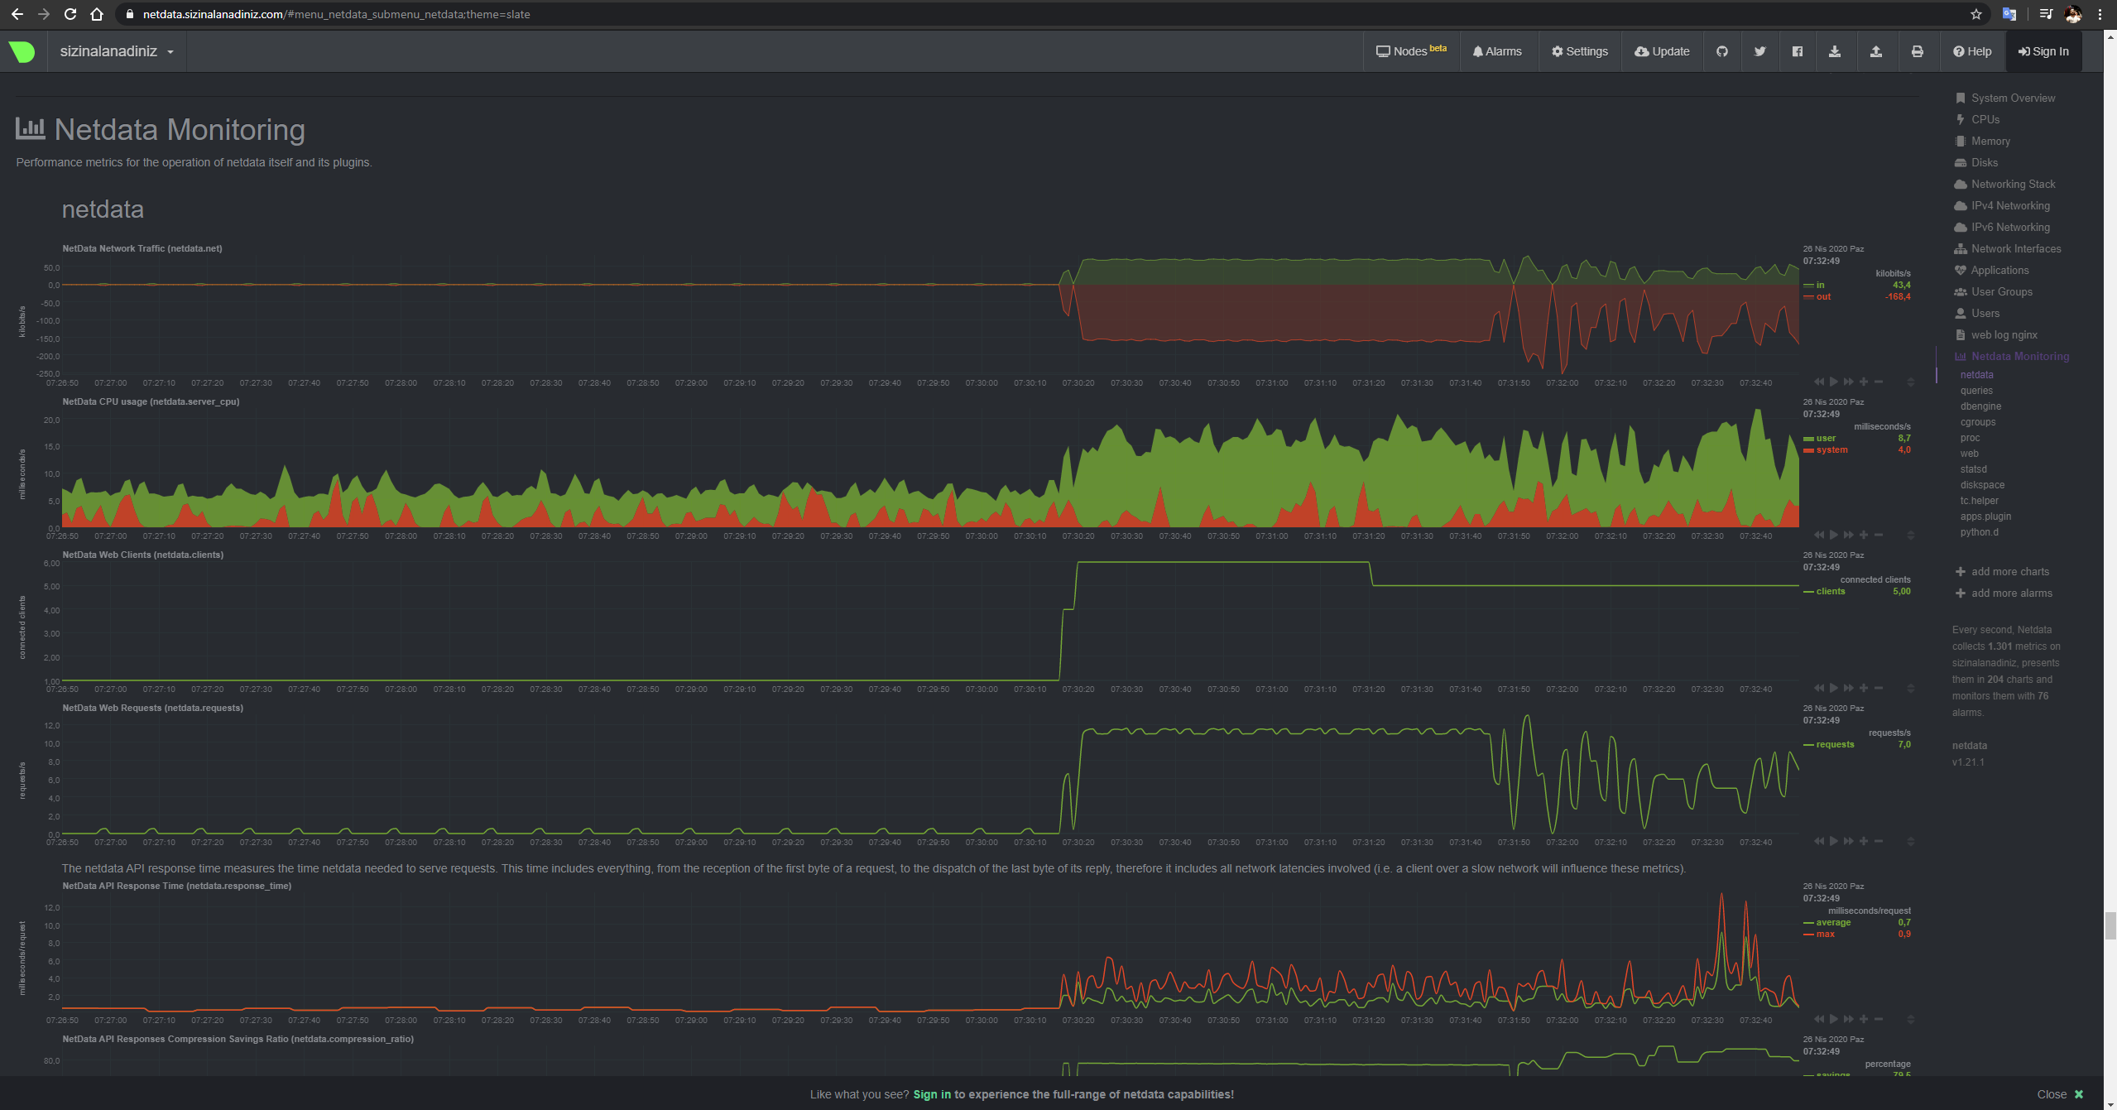Click resize handle of Network Traffic chart
2117x1110 pixels.
coord(1911,382)
